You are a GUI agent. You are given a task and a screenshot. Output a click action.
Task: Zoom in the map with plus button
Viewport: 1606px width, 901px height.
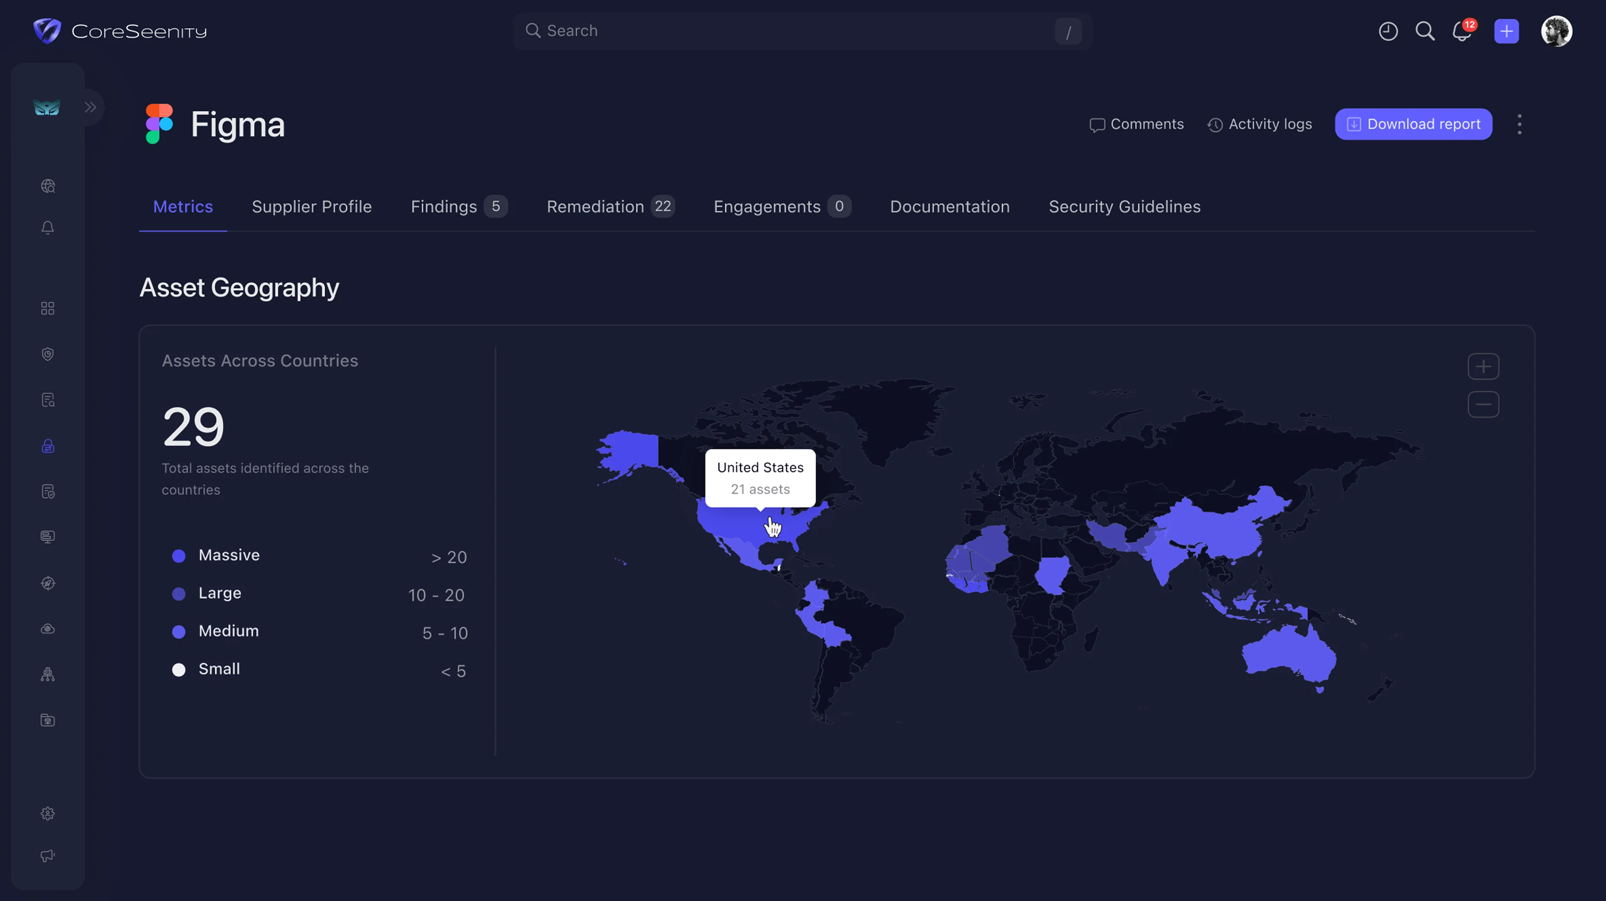[1483, 367]
